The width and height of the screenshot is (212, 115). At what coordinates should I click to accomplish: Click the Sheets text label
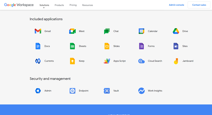pos(83,46)
